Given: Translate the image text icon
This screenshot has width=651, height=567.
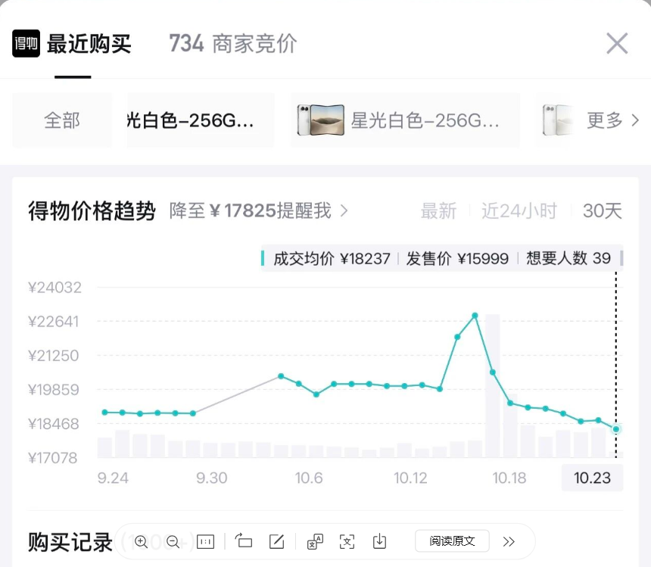Looking at the screenshot, I should (315, 541).
